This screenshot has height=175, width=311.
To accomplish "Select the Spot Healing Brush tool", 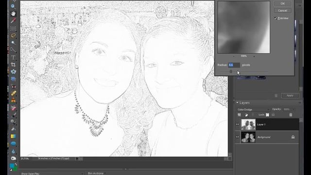I will (13, 93).
